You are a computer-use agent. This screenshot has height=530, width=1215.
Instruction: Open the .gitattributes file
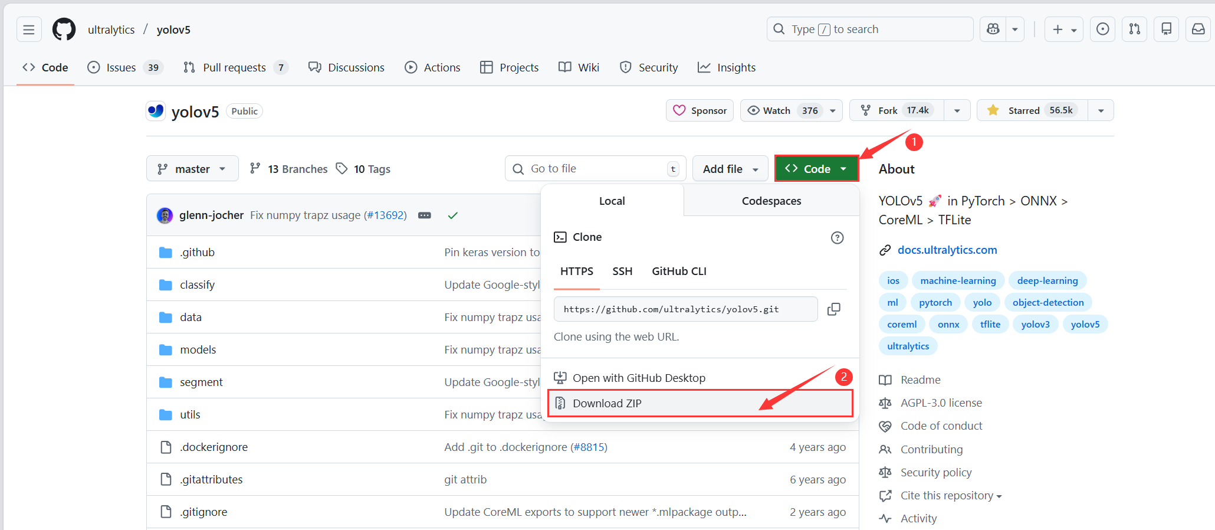pos(211,479)
